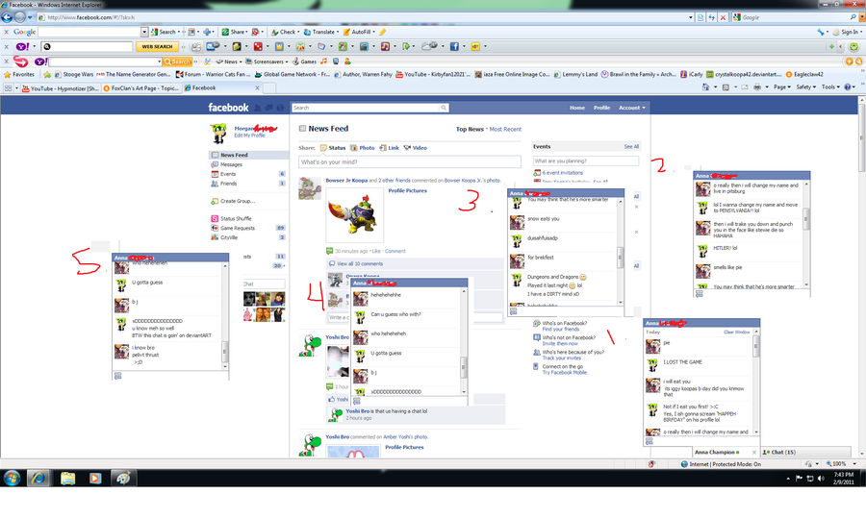Open the Google toolbar search box dropdown arrow
866x518 pixels.
(144, 32)
